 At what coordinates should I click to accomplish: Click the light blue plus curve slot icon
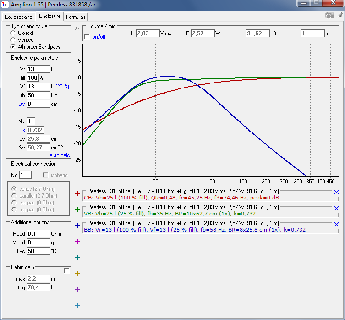click(77, 306)
